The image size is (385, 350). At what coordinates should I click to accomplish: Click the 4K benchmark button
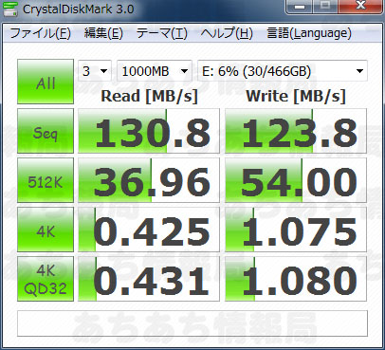pos(46,230)
